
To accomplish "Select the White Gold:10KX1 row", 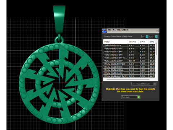I will point(129,67).
